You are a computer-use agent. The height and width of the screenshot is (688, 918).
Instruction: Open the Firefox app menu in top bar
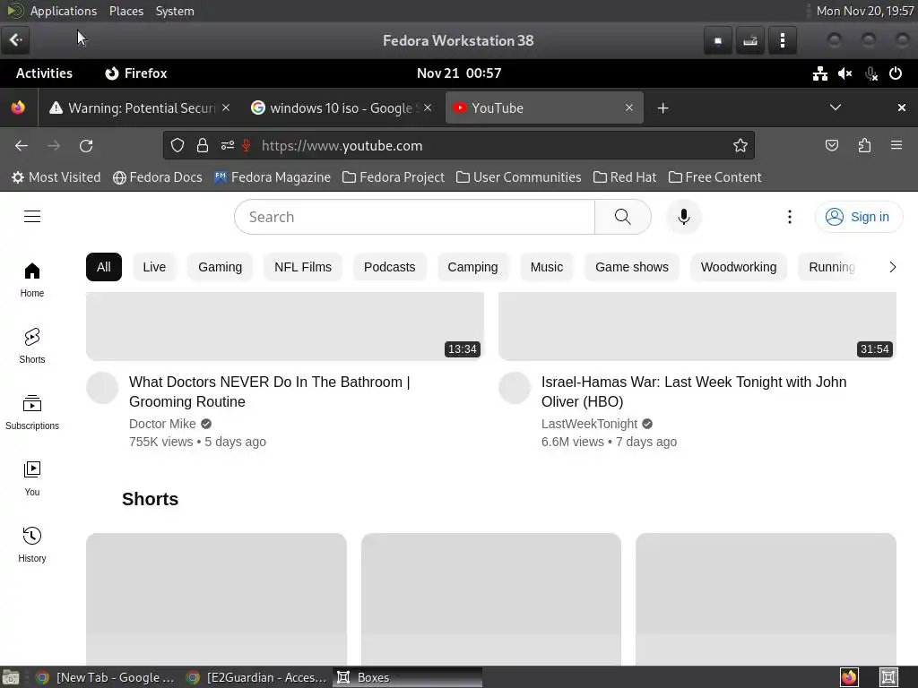(x=136, y=73)
